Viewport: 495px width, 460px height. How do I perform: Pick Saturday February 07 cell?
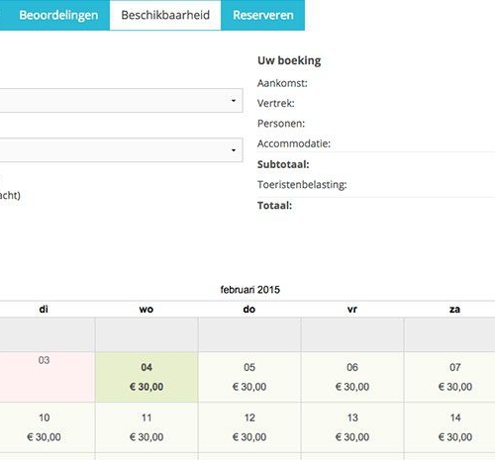pyautogui.click(x=450, y=377)
